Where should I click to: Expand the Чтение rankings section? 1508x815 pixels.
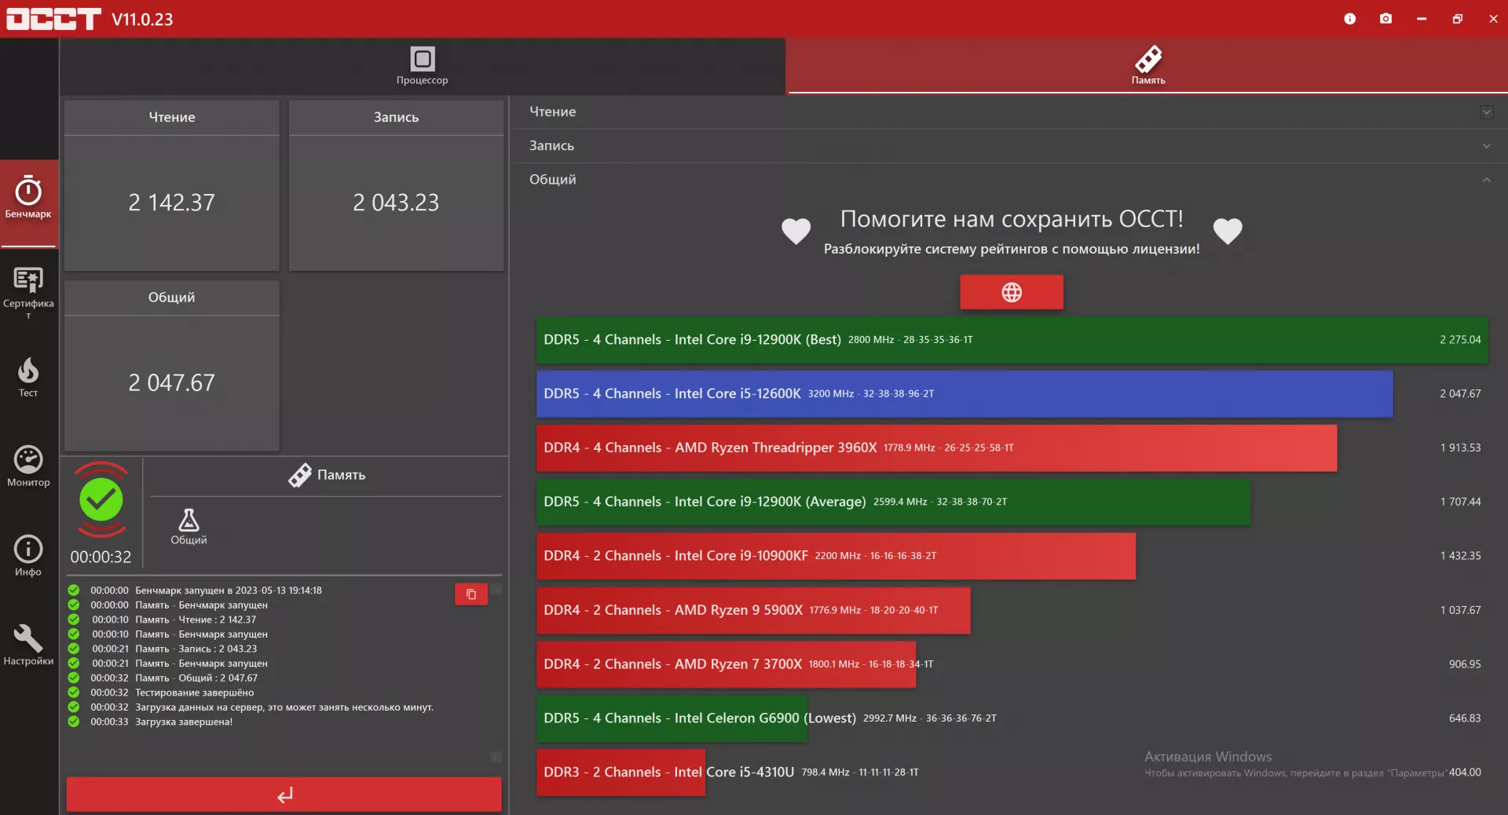(1010, 112)
